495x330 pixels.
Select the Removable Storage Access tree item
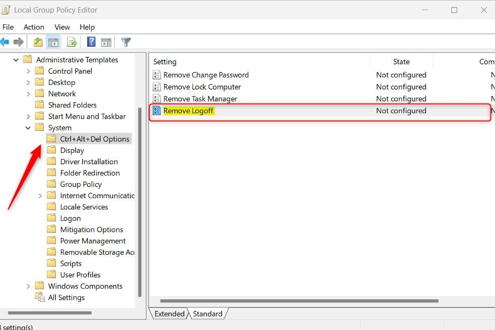[97, 253]
